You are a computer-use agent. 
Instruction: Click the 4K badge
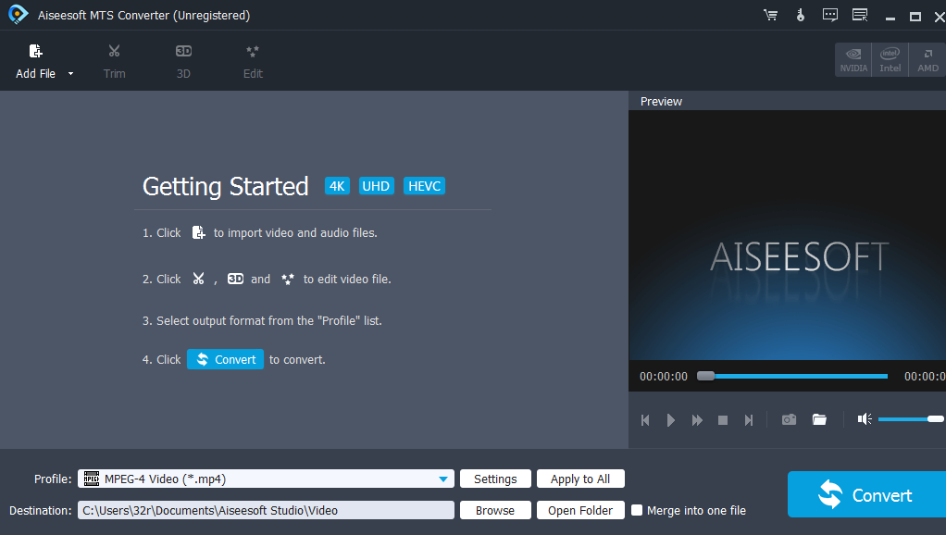tap(337, 186)
